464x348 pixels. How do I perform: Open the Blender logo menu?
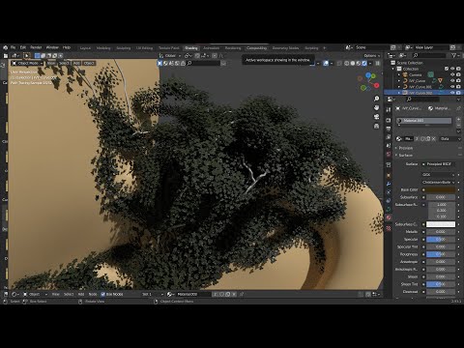pyautogui.click(x=5, y=47)
